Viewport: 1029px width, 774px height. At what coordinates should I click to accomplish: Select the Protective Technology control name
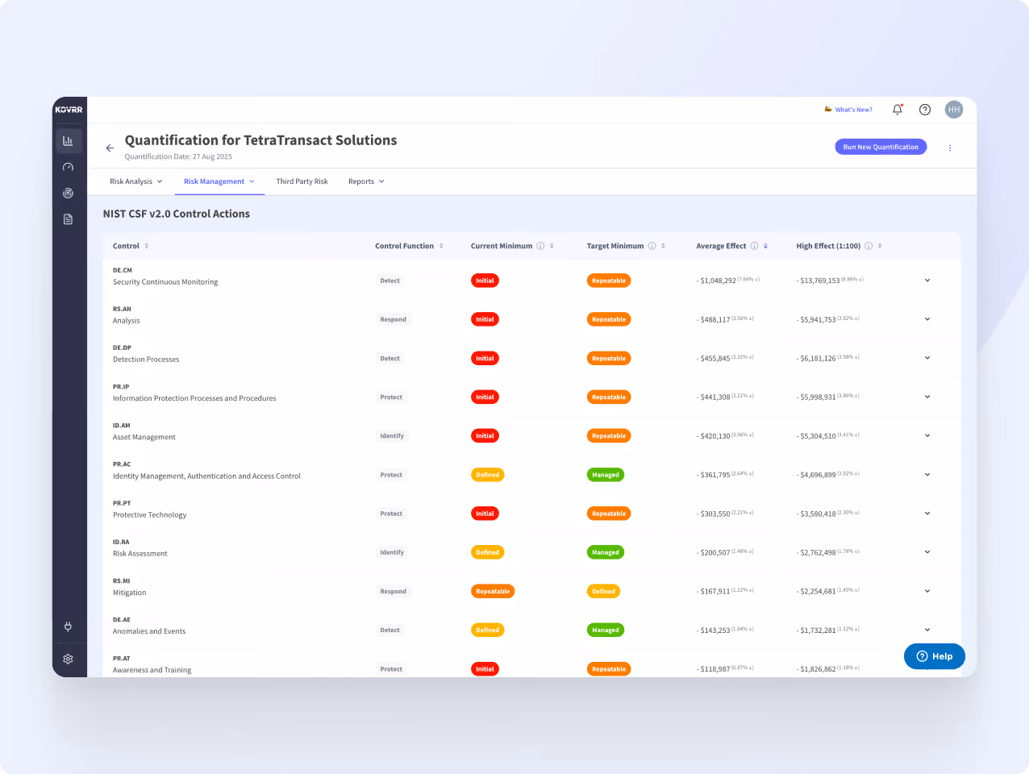(x=150, y=514)
